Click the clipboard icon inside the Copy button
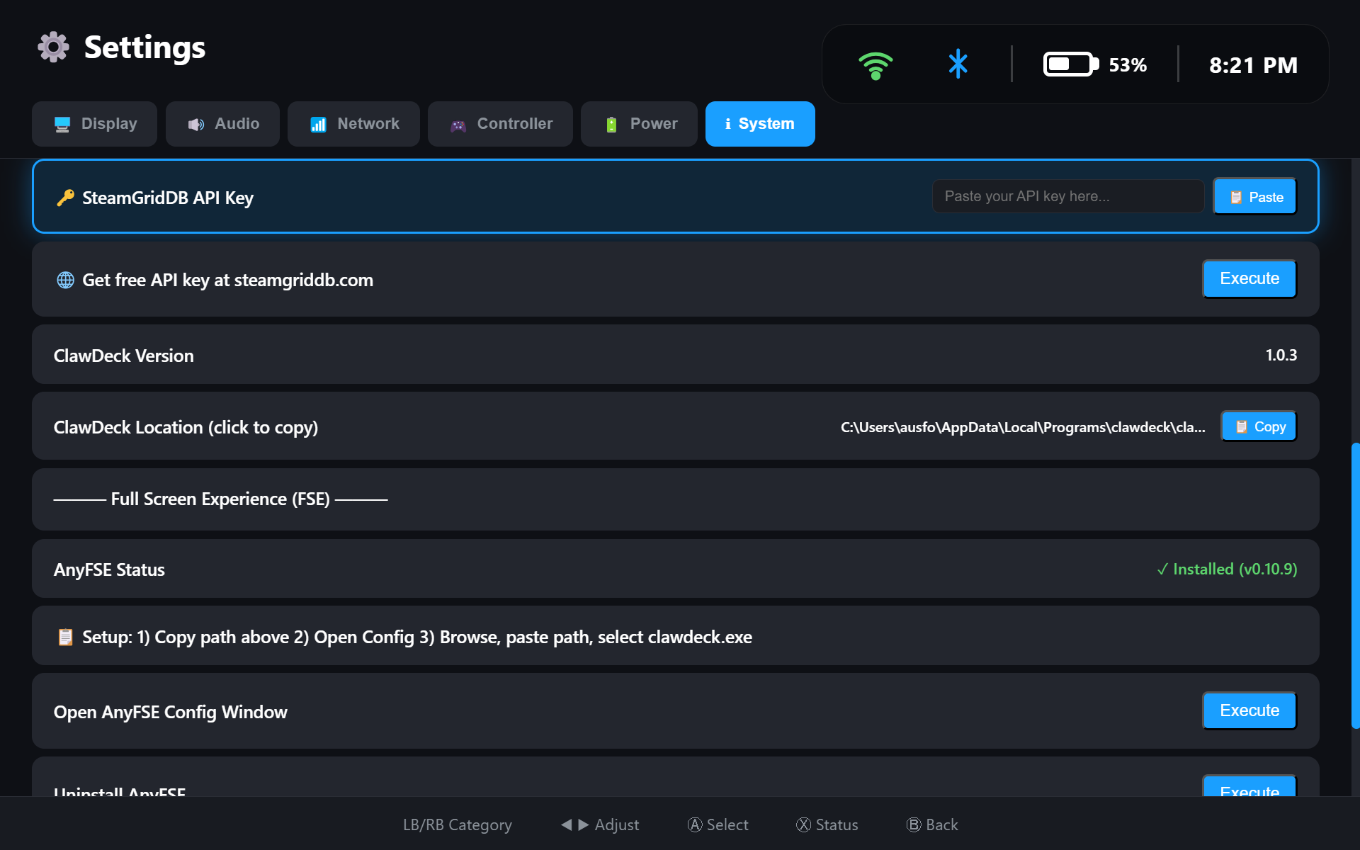Screen dimensions: 1360x850 [1240, 426]
